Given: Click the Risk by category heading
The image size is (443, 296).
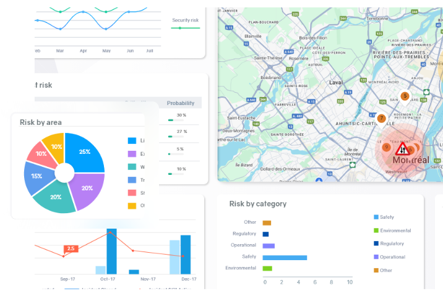Looking at the screenshot, I should tap(257, 203).
